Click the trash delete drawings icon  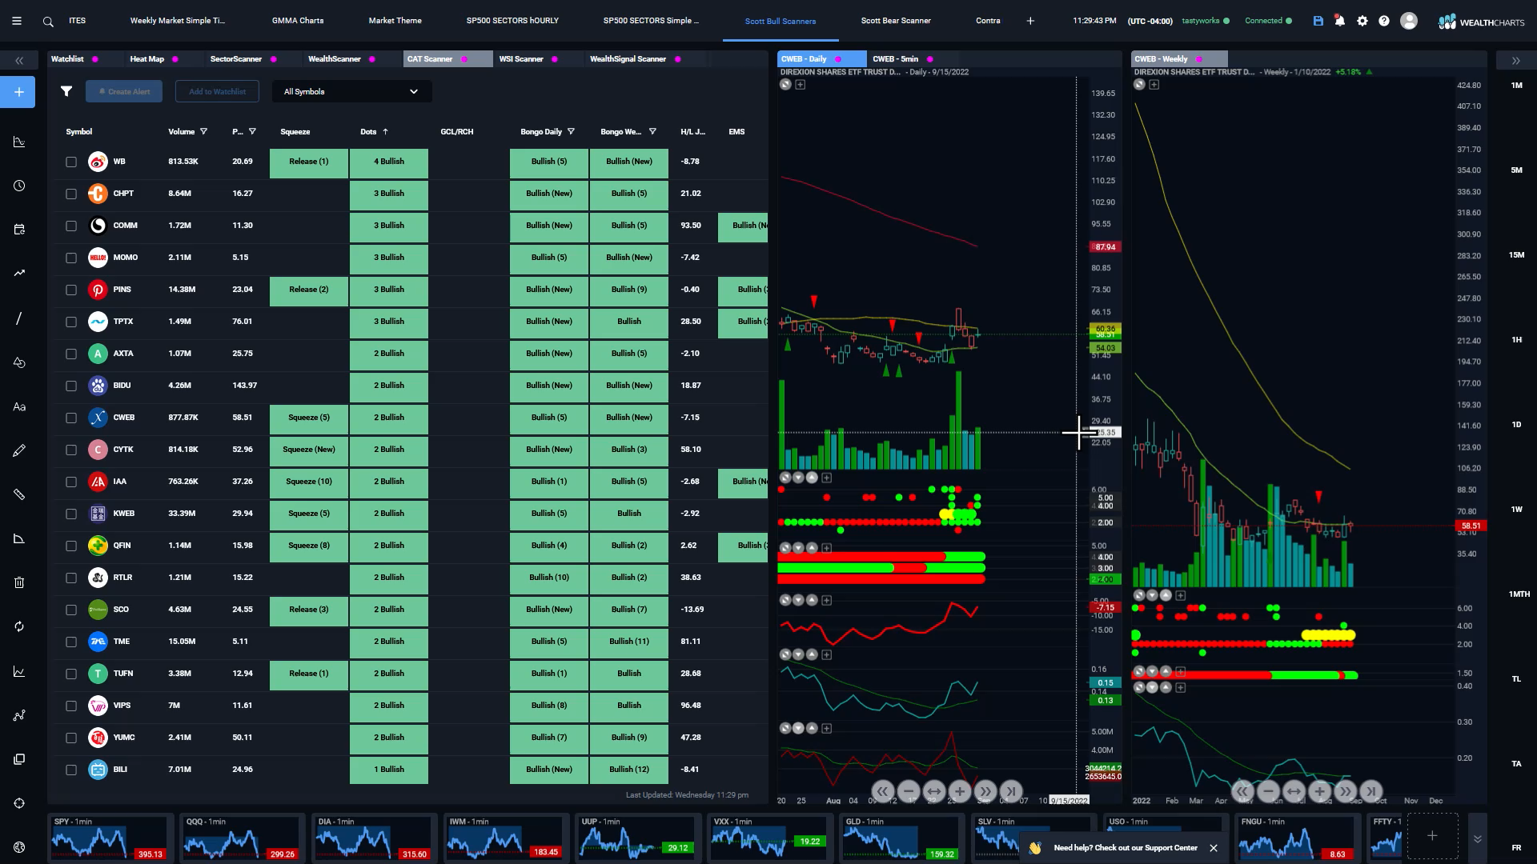[x=19, y=582]
